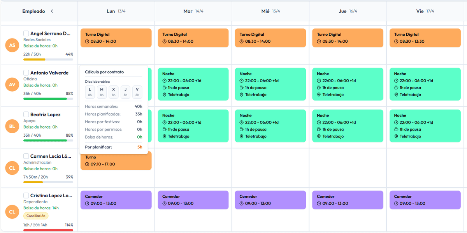Select Beatriz Lopez with her checkbox
The height and width of the screenshot is (233, 467).
click(26, 115)
